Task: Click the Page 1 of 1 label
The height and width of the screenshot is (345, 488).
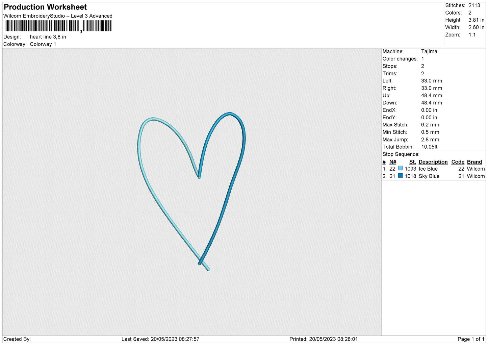Action: click(x=471, y=339)
